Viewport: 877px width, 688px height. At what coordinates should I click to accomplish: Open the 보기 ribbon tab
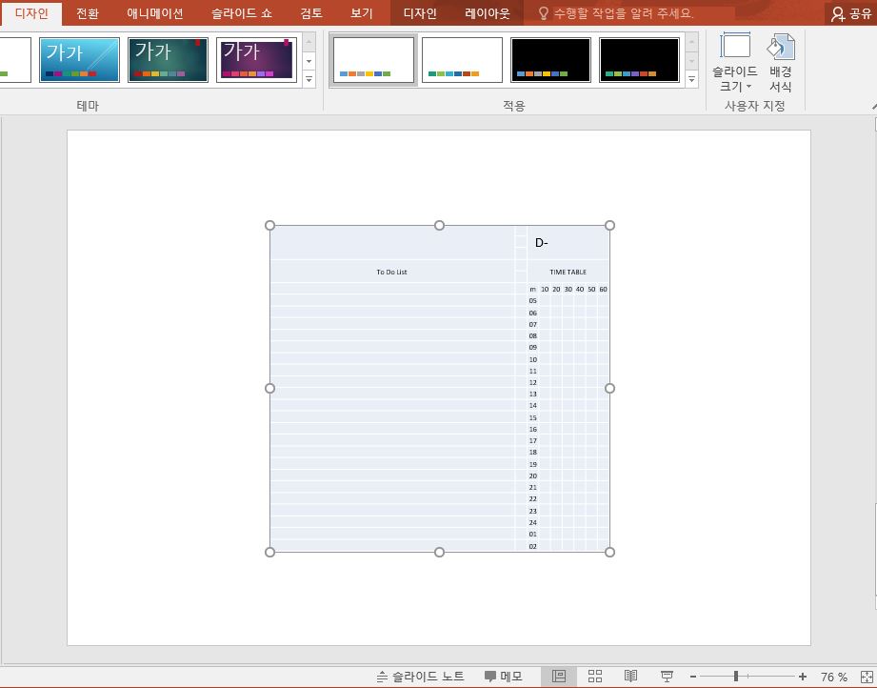click(361, 13)
